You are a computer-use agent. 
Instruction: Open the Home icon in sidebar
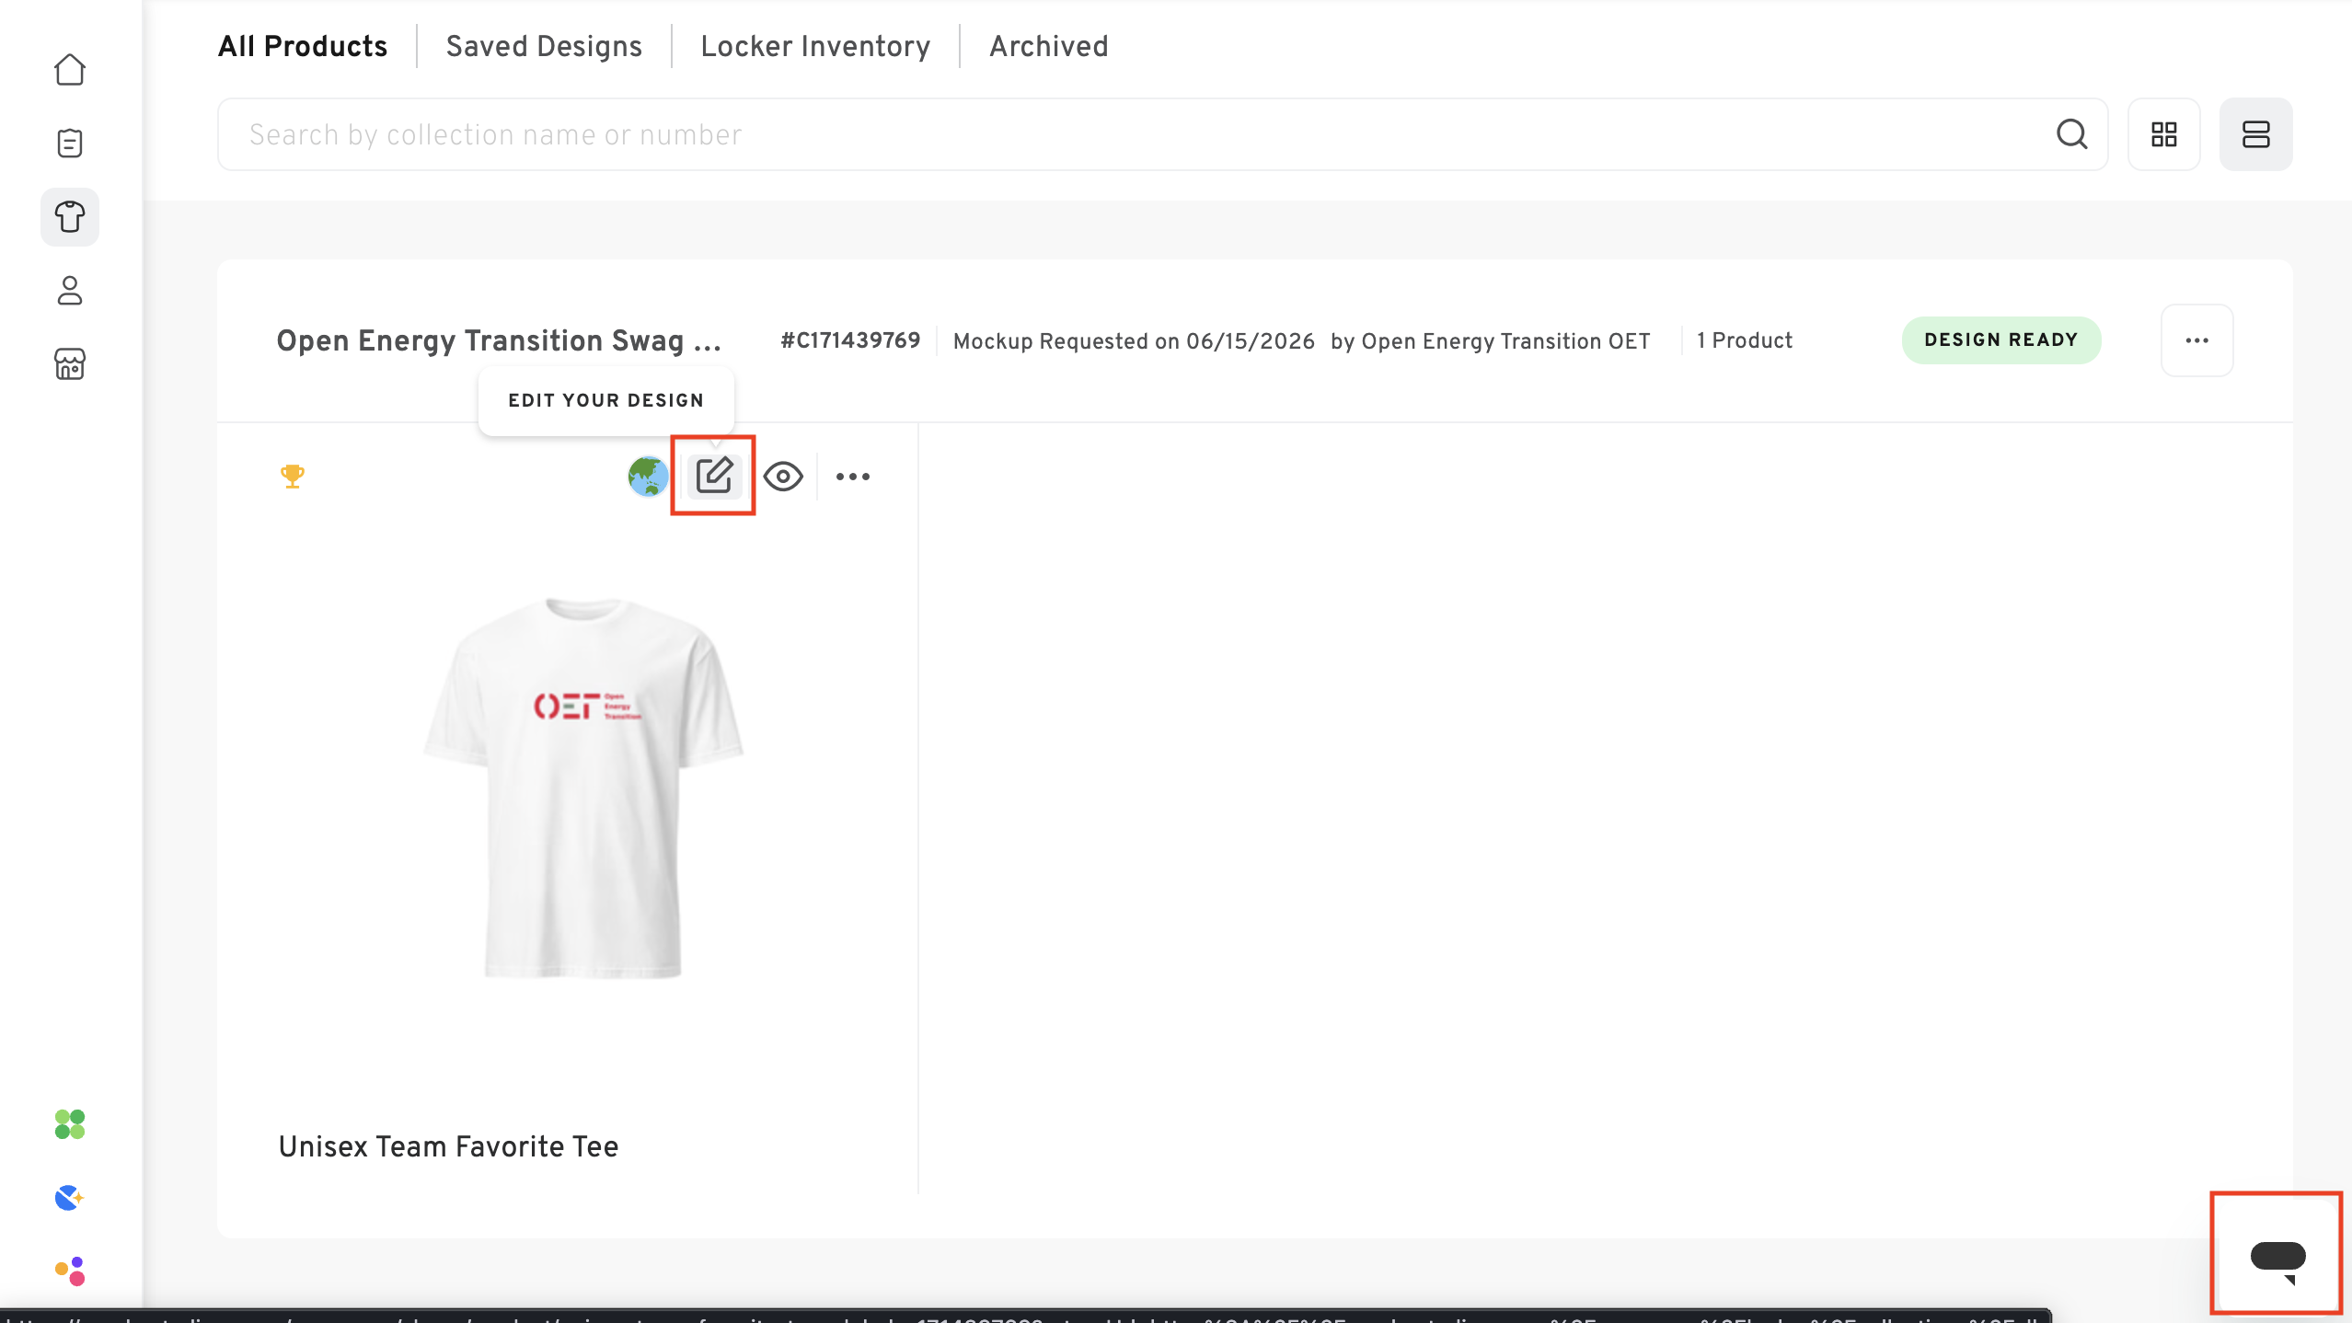70,70
